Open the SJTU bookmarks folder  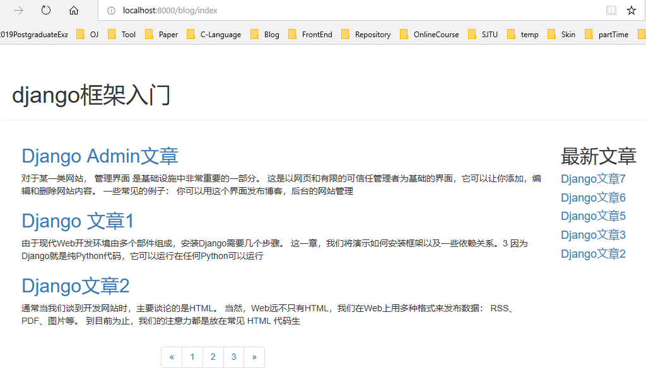[483, 34]
